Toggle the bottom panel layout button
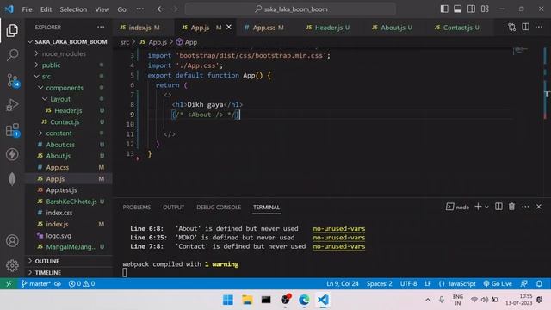 [457, 9]
